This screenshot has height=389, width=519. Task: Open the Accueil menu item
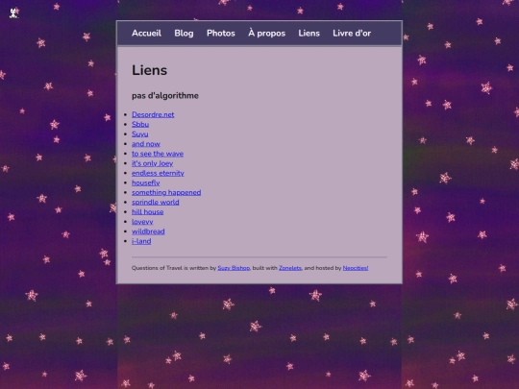[x=146, y=34]
